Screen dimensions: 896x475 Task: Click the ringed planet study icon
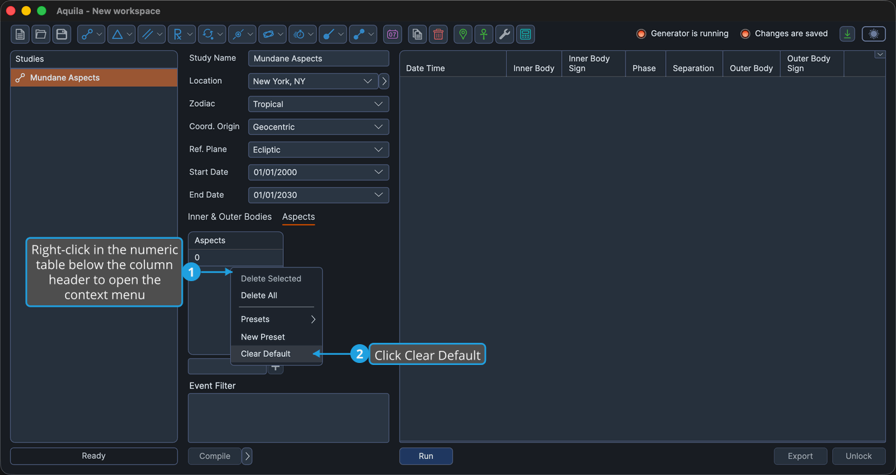pyautogui.click(x=268, y=34)
